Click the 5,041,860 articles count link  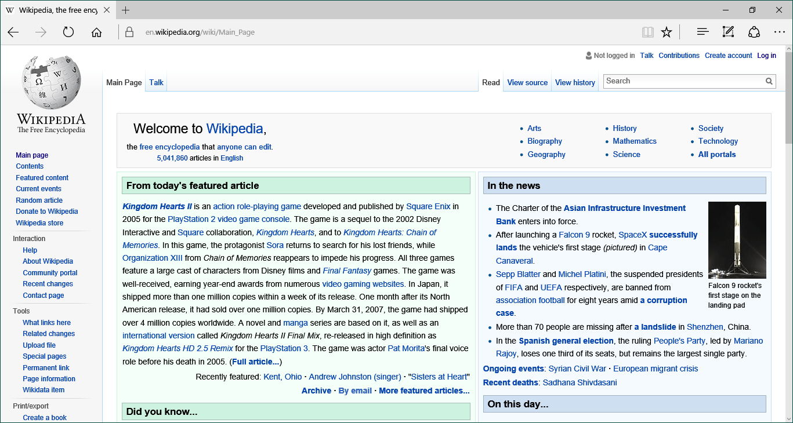click(172, 158)
